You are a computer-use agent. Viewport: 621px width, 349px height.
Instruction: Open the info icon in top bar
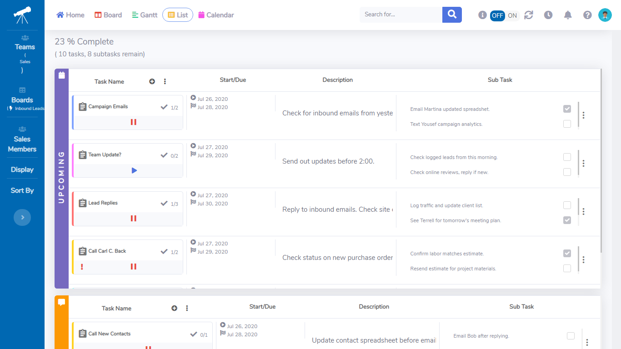(x=483, y=15)
